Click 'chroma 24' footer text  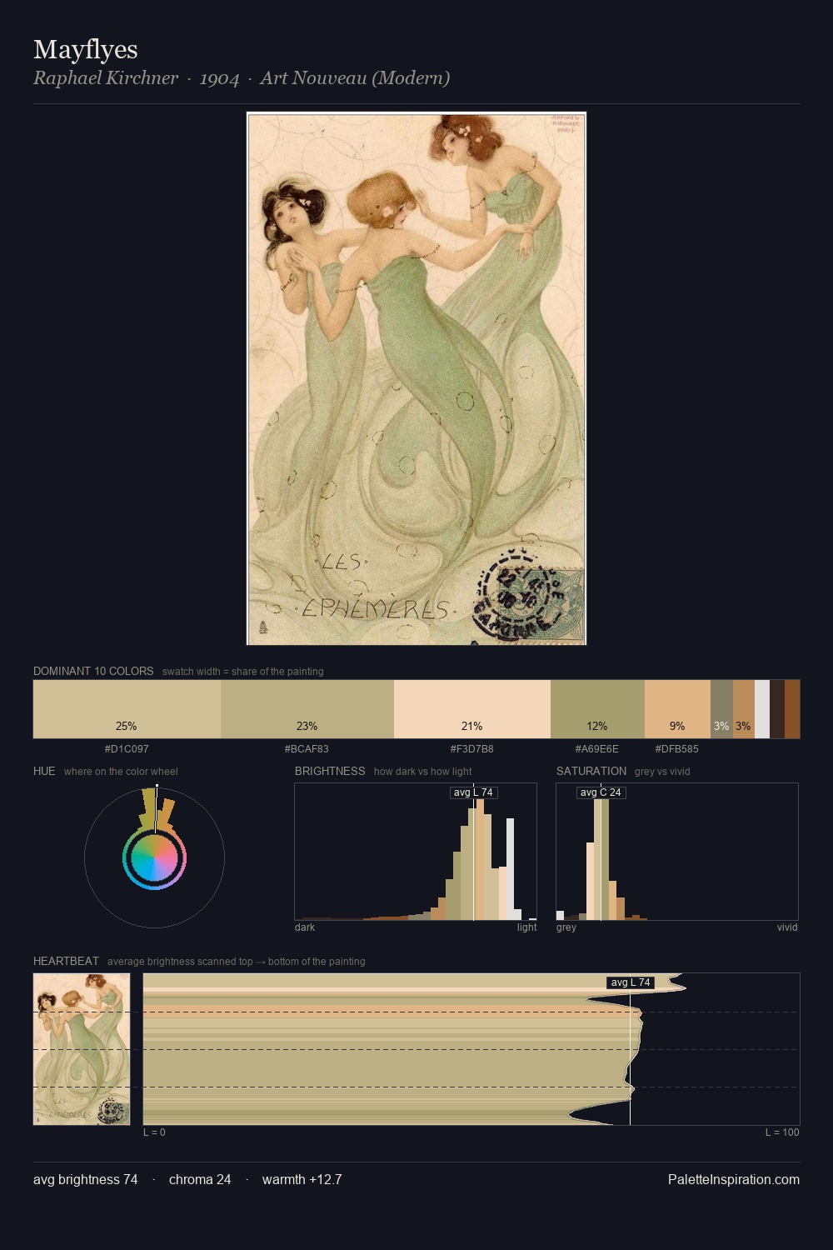[200, 1179]
